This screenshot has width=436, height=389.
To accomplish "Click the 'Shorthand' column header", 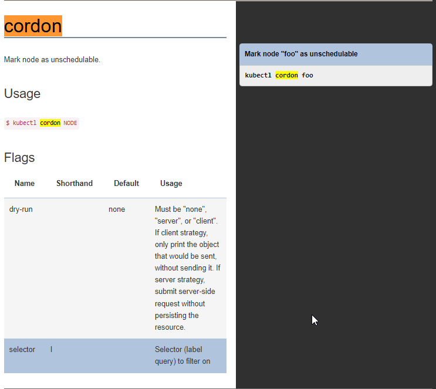I will point(75,184).
